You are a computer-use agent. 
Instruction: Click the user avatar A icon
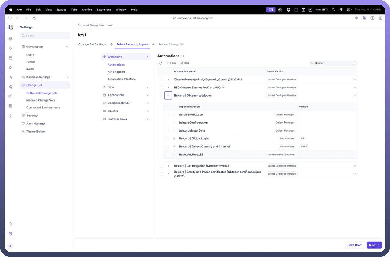click(x=10, y=246)
